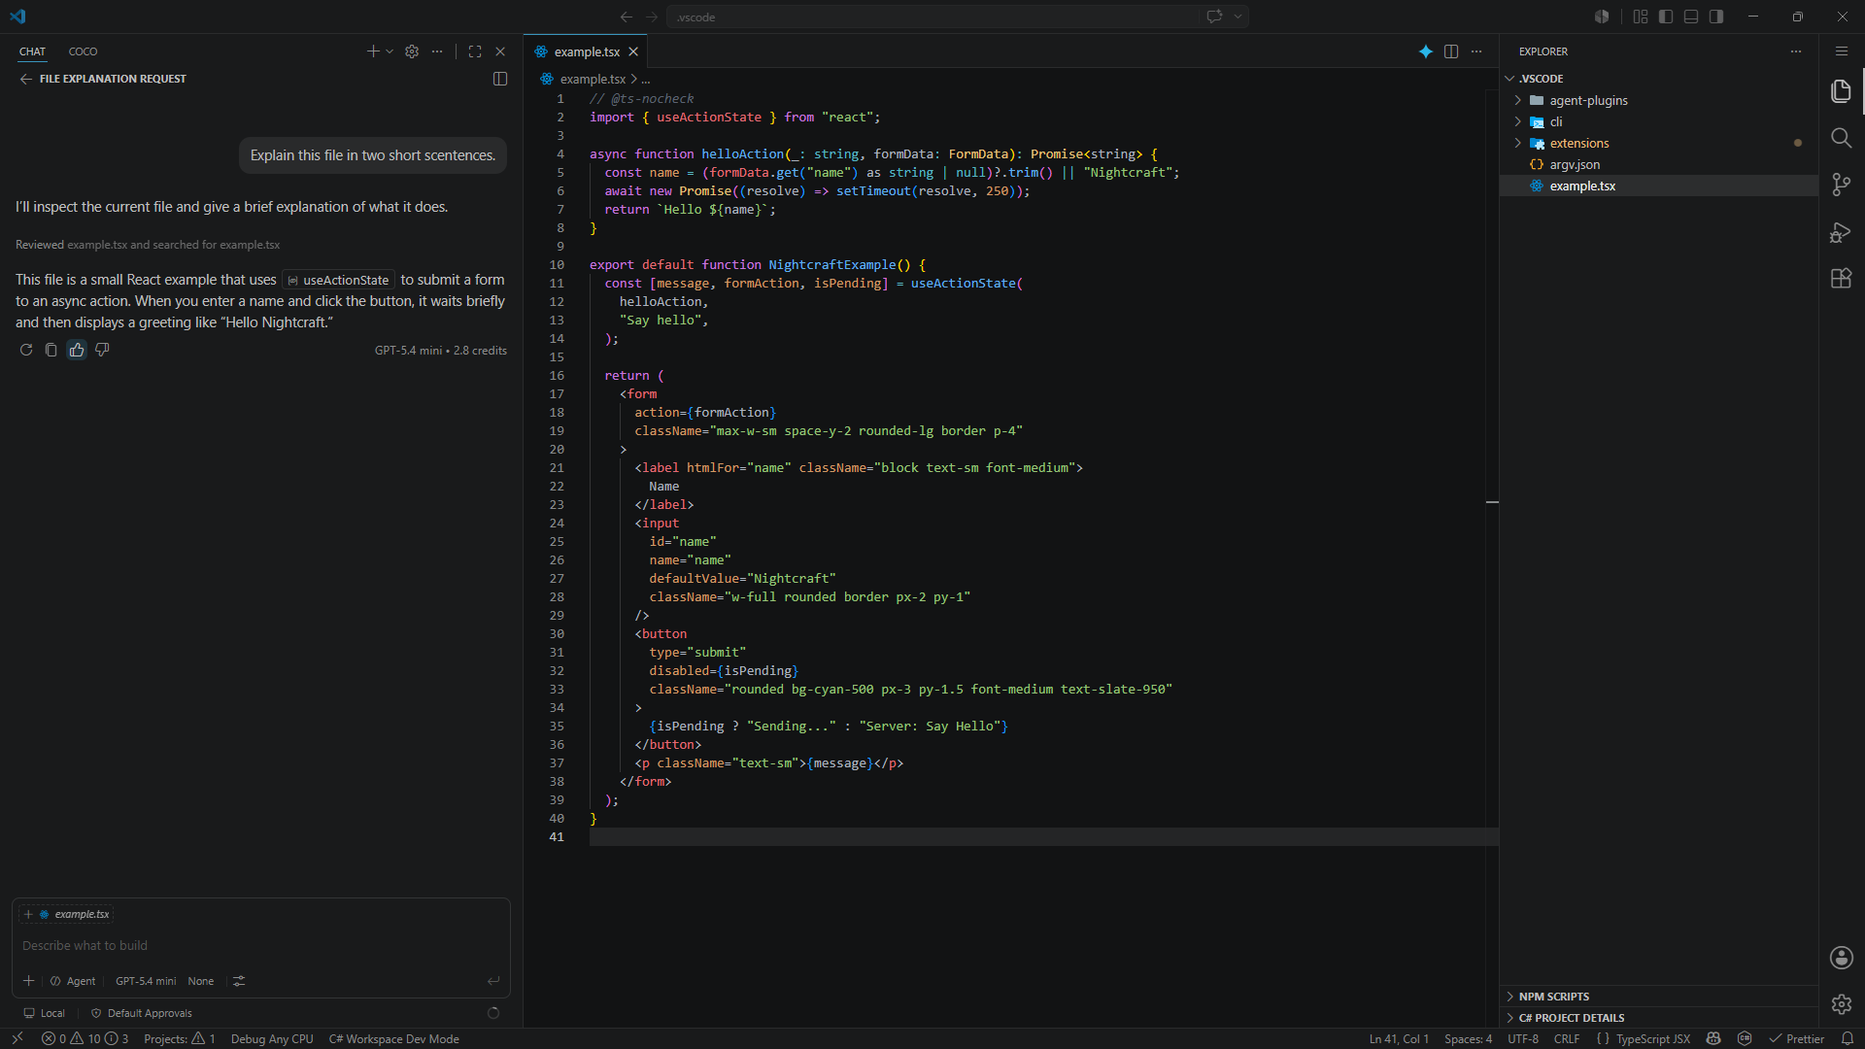The image size is (1865, 1049).
Task: Click the Local session target button
Action: click(x=45, y=1013)
